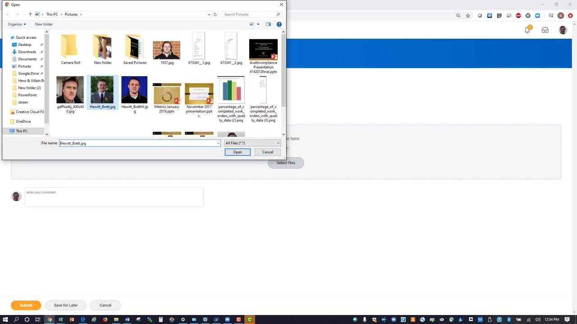Image resolution: width=577 pixels, height=324 pixels.
Task: Expand the address bar previous locations arrow
Action: click(x=209, y=14)
